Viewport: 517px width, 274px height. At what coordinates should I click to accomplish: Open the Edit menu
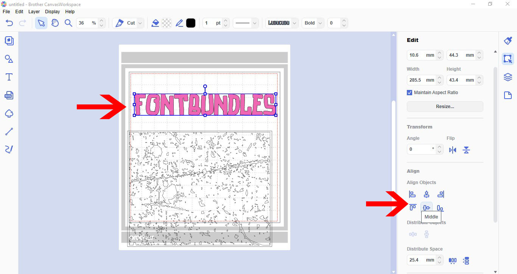pyautogui.click(x=19, y=12)
